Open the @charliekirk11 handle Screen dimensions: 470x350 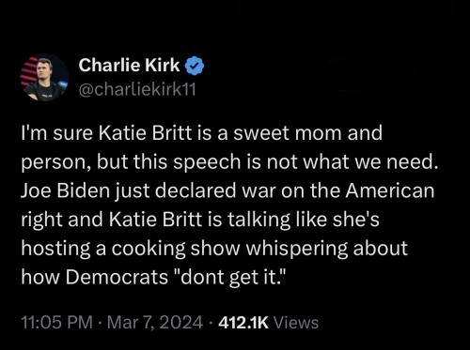137,90
